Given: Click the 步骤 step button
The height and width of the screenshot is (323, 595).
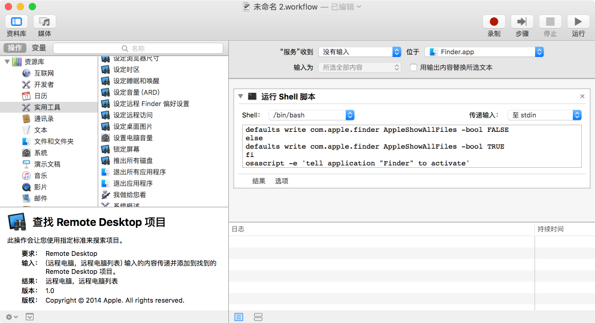Looking at the screenshot, I should click(x=522, y=22).
